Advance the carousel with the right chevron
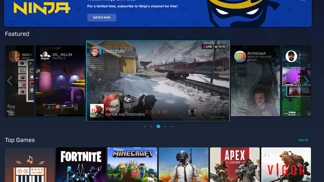Viewport: 324px width, 182px height. coord(306,81)
